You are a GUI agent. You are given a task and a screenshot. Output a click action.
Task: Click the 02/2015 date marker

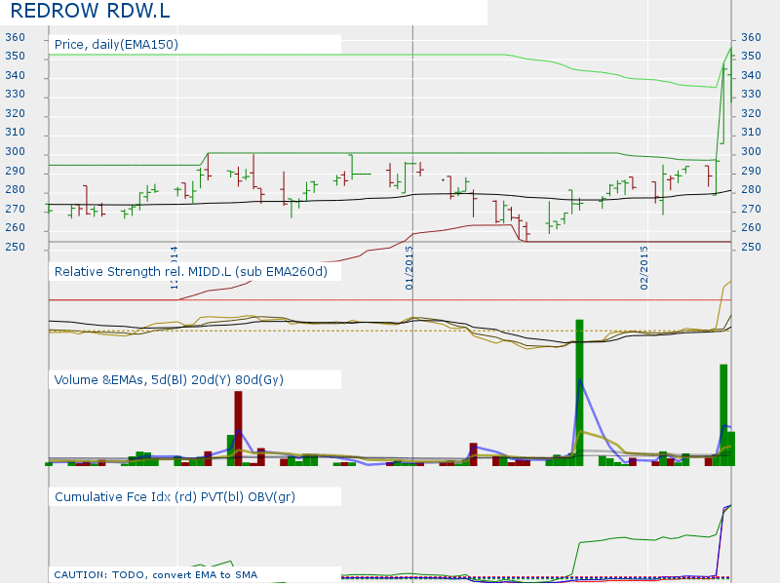point(644,267)
